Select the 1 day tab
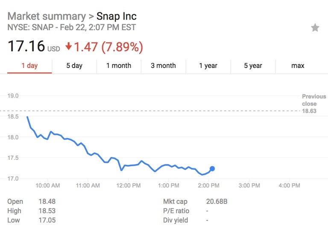The image size is (328, 234). (x=29, y=66)
